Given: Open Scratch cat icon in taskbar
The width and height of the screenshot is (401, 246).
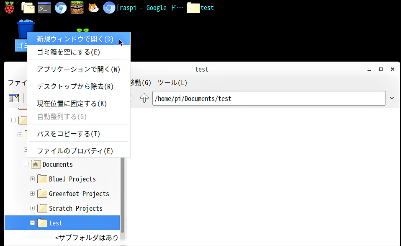Looking at the screenshot, I should click(x=93, y=8).
